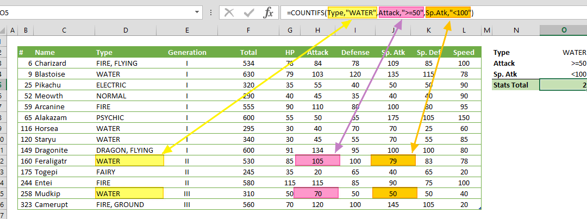The image size is (587, 219).
Task: Select Blastoise's Total value 630
Action: coord(248,74)
